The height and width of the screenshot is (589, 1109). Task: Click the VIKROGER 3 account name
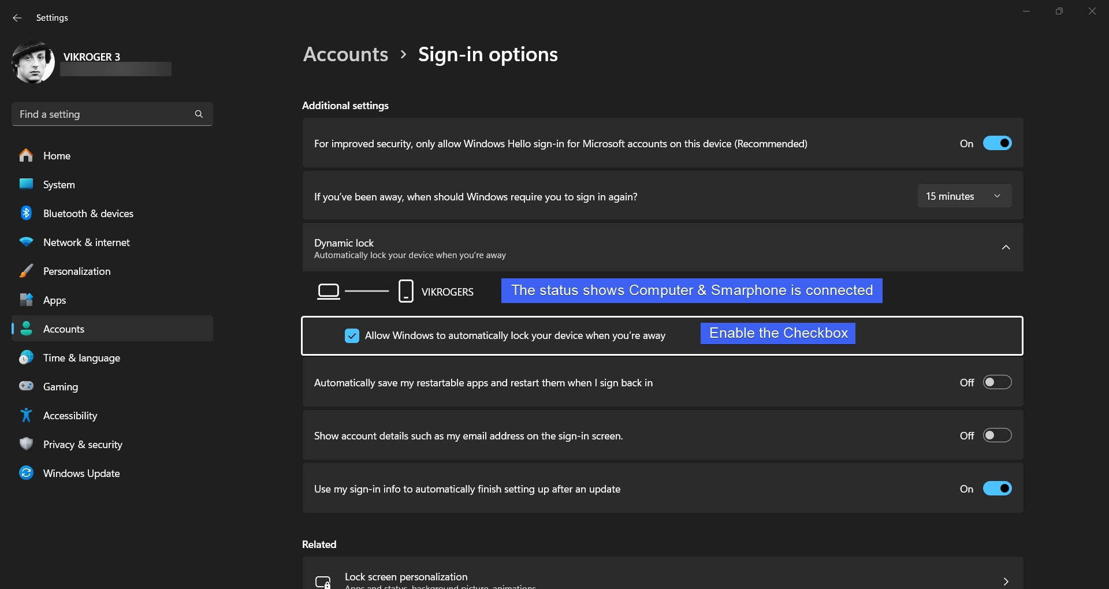(92, 57)
